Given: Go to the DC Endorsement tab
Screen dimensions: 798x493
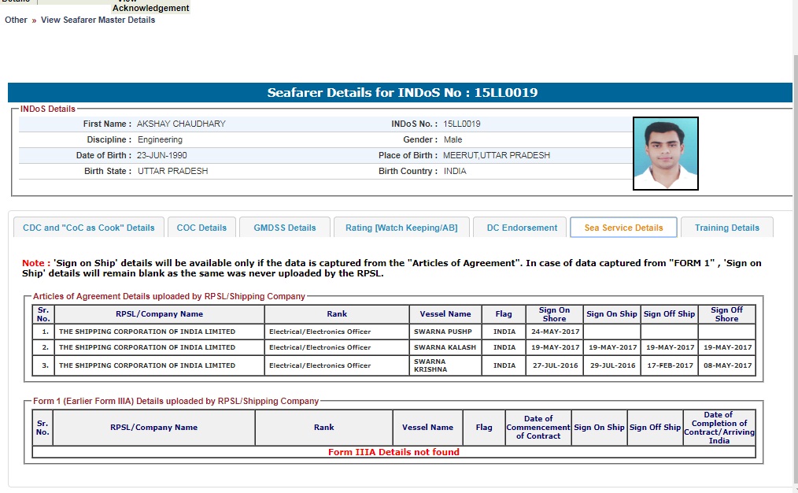Looking at the screenshot, I should click(x=522, y=228).
